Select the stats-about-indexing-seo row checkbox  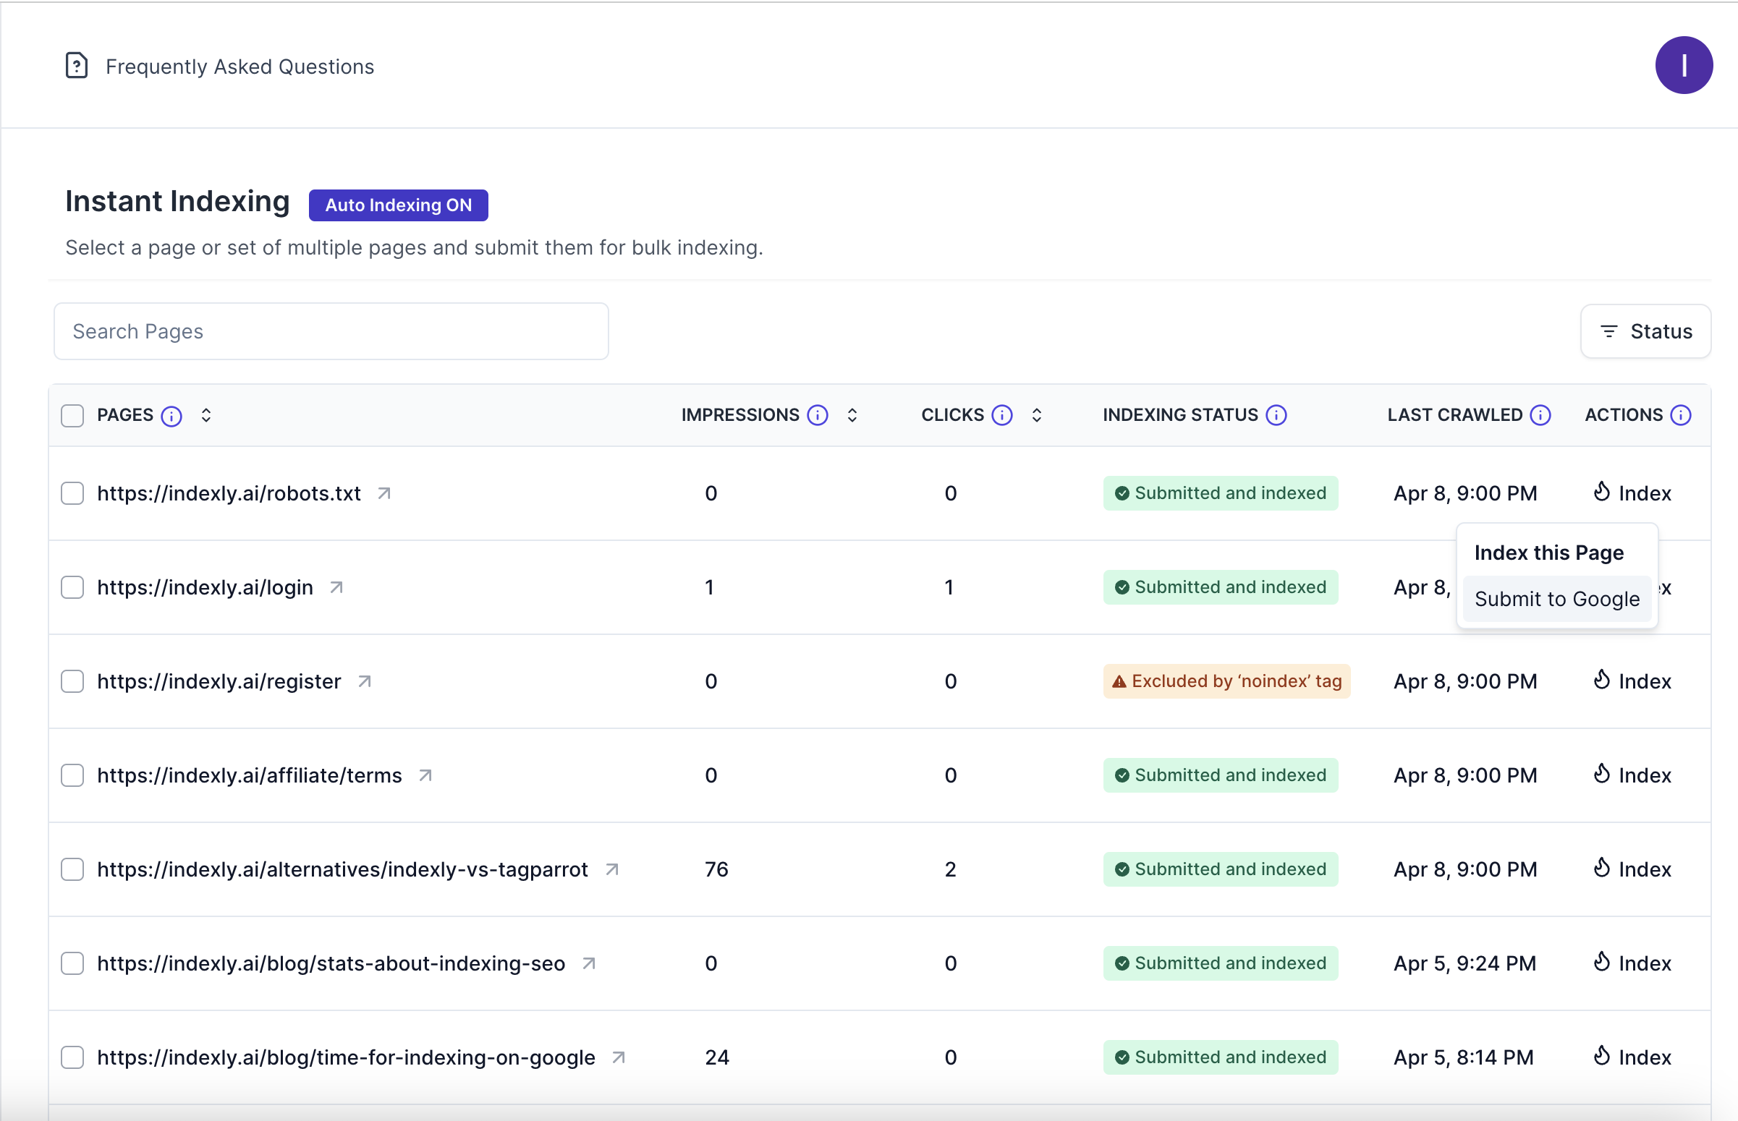click(x=72, y=963)
